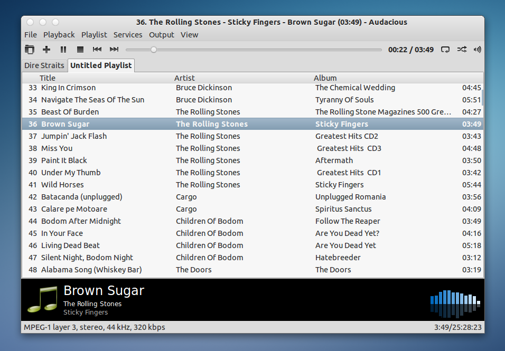Open the Playback menu
Screen dimensions: 505x351
pyautogui.click(x=59, y=35)
